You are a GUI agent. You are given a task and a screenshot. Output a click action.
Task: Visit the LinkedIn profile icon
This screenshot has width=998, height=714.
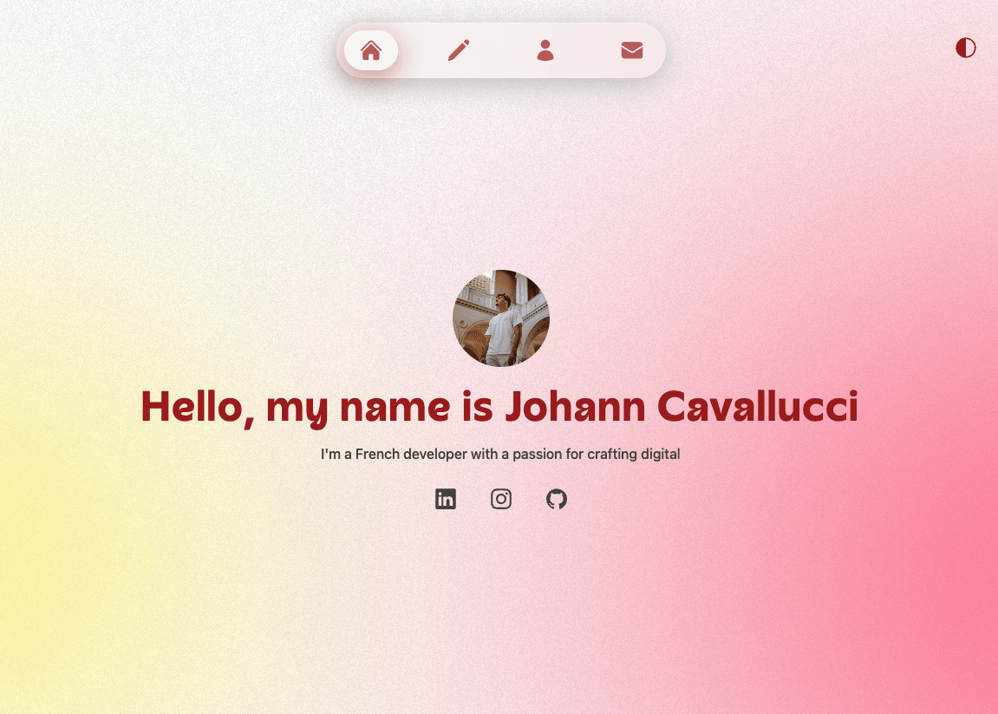click(446, 499)
